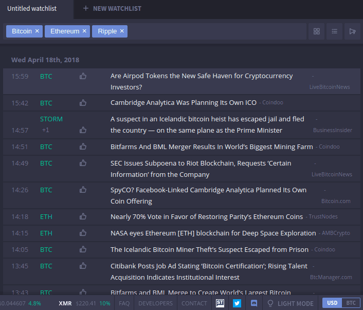
Task: Open the FAQ page link
Action: [x=124, y=303]
